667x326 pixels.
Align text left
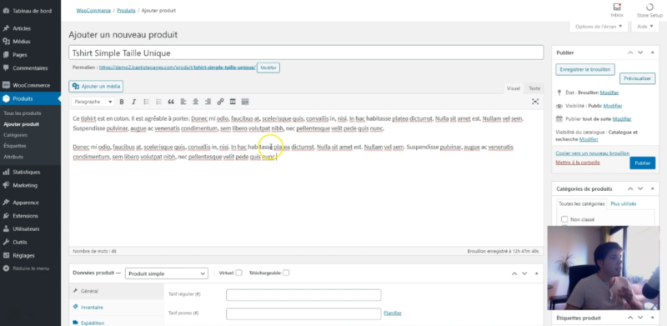point(183,102)
